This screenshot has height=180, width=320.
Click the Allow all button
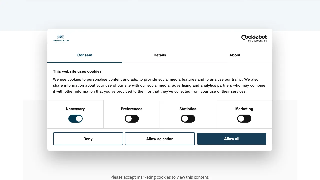pos(232,139)
